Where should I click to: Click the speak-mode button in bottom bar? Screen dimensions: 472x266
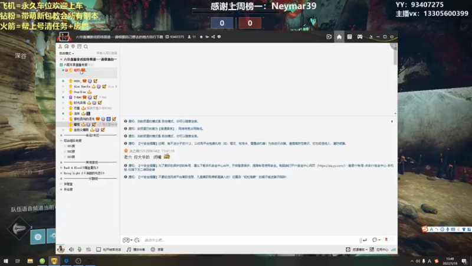coord(109,249)
